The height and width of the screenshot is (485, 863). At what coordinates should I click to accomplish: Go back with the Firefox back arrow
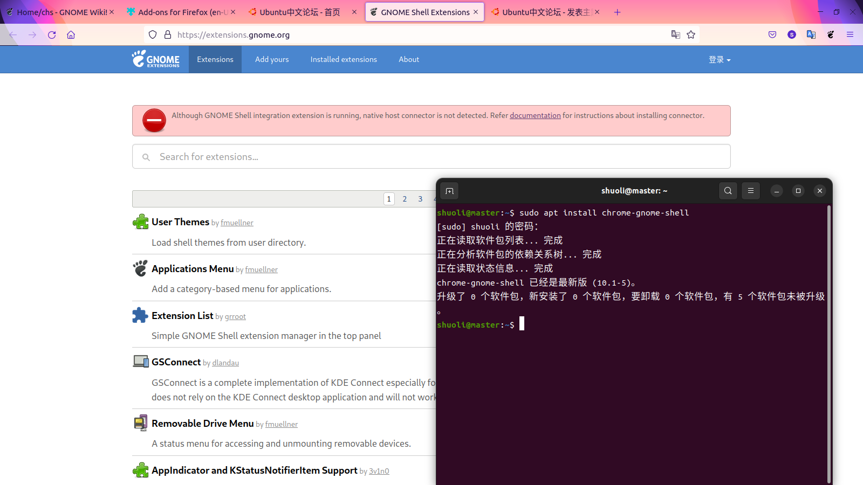13,34
